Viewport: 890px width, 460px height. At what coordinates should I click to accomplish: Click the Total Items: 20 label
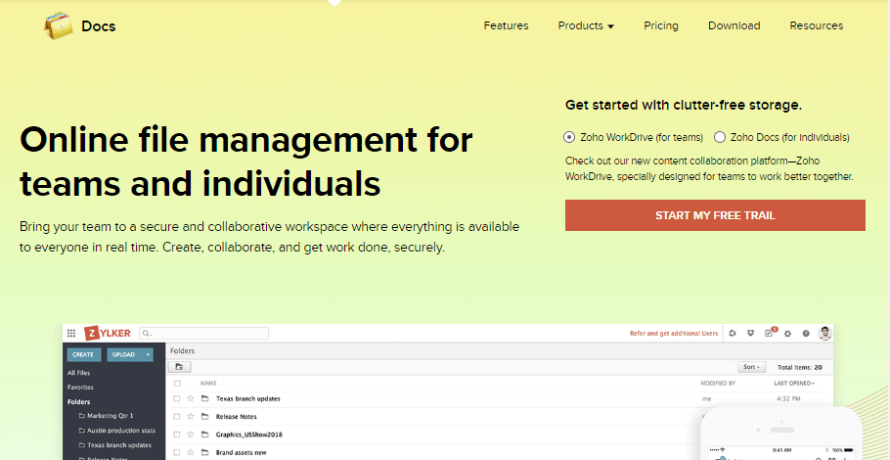[x=799, y=367]
